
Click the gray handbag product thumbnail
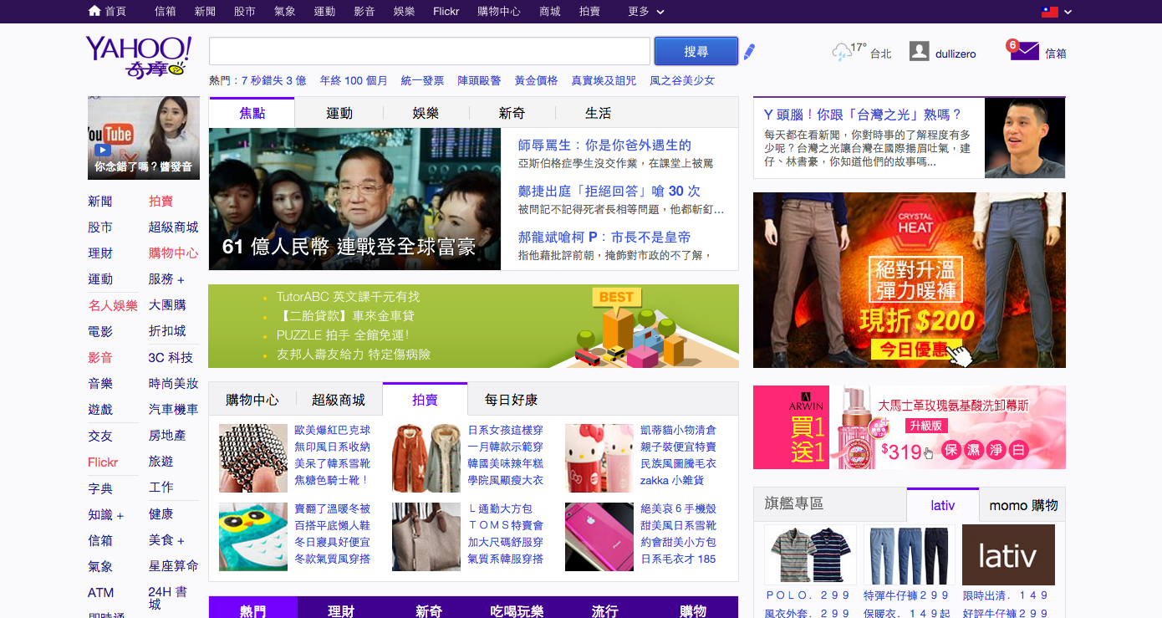point(426,537)
